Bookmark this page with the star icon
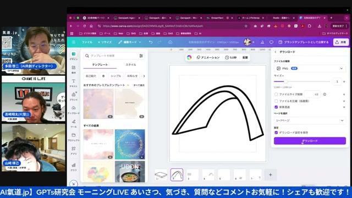Viewport: 352px width, 198px height. tap(246, 26)
